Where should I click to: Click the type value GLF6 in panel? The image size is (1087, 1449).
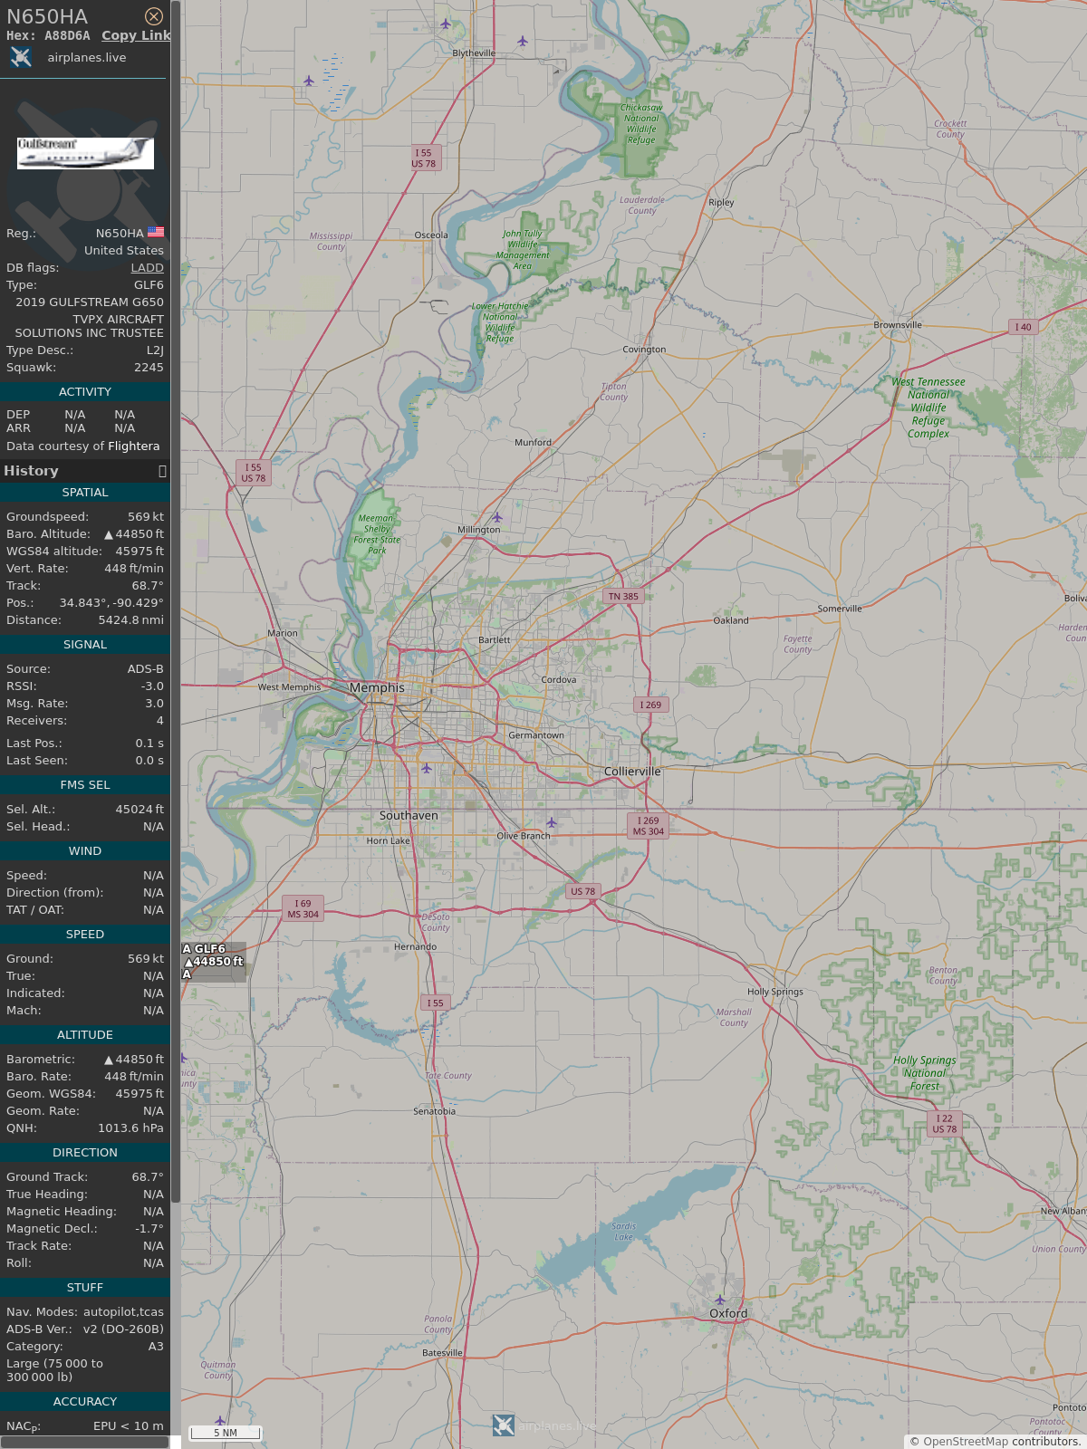pos(149,285)
